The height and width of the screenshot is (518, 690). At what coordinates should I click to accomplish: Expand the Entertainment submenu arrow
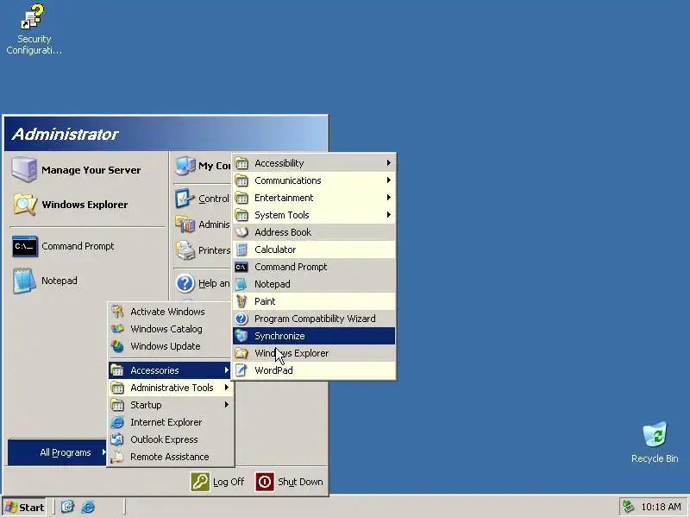tap(389, 198)
